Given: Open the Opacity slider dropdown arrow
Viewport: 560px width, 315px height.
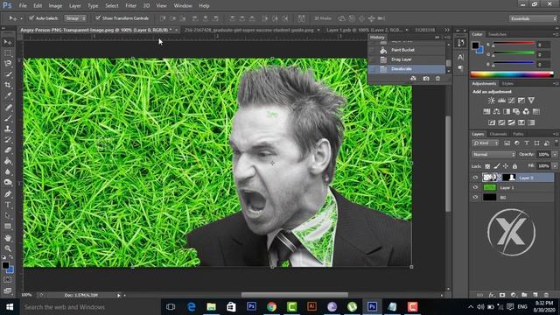Looking at the screenshot, I should tap(555, 155).
